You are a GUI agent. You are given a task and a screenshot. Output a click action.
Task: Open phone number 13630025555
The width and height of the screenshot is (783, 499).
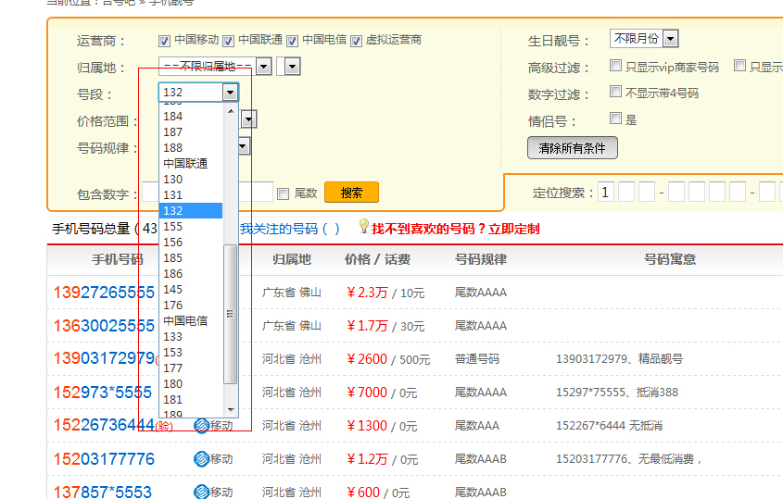coord(104,326)
